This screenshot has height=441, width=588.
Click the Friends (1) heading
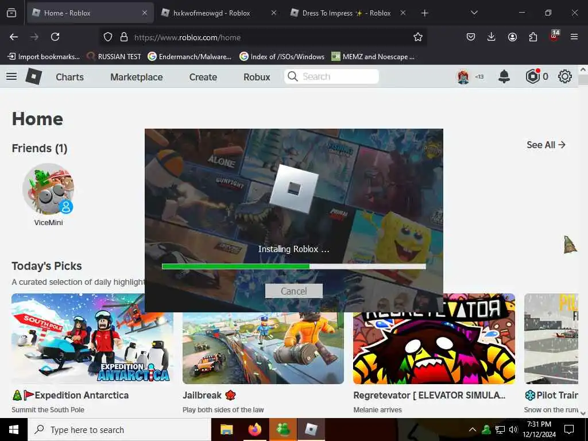tap(40, 148)
